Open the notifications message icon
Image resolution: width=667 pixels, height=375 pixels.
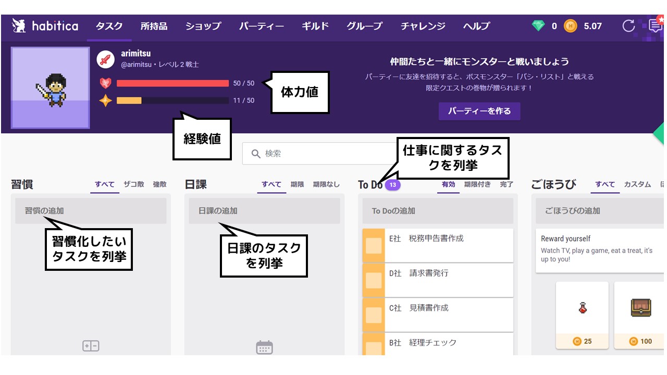tap(655, 26)
